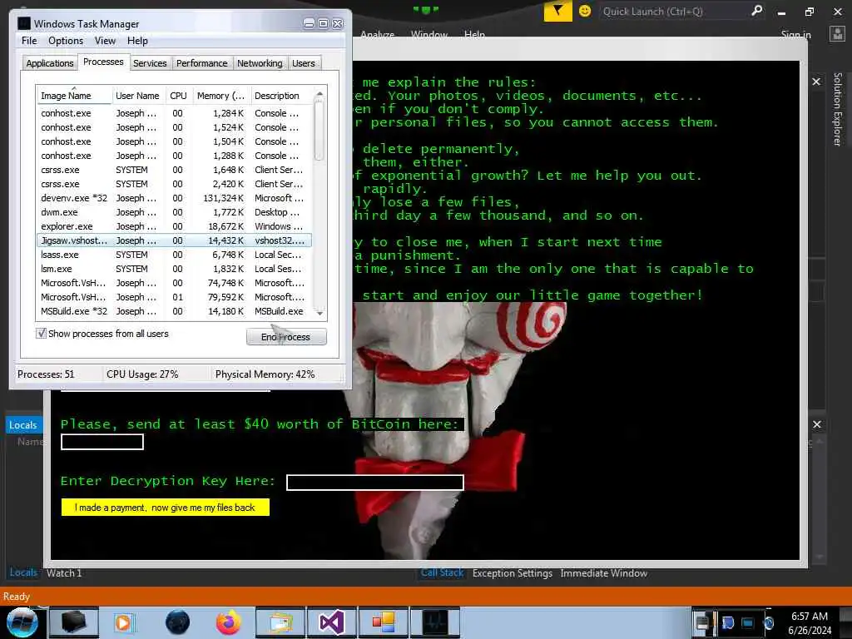Click the system tray action center flag icon

pyautogui.click(x=726, y=622)
